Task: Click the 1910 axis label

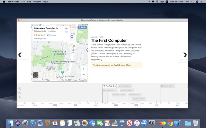Action: (x=35, y=105)
